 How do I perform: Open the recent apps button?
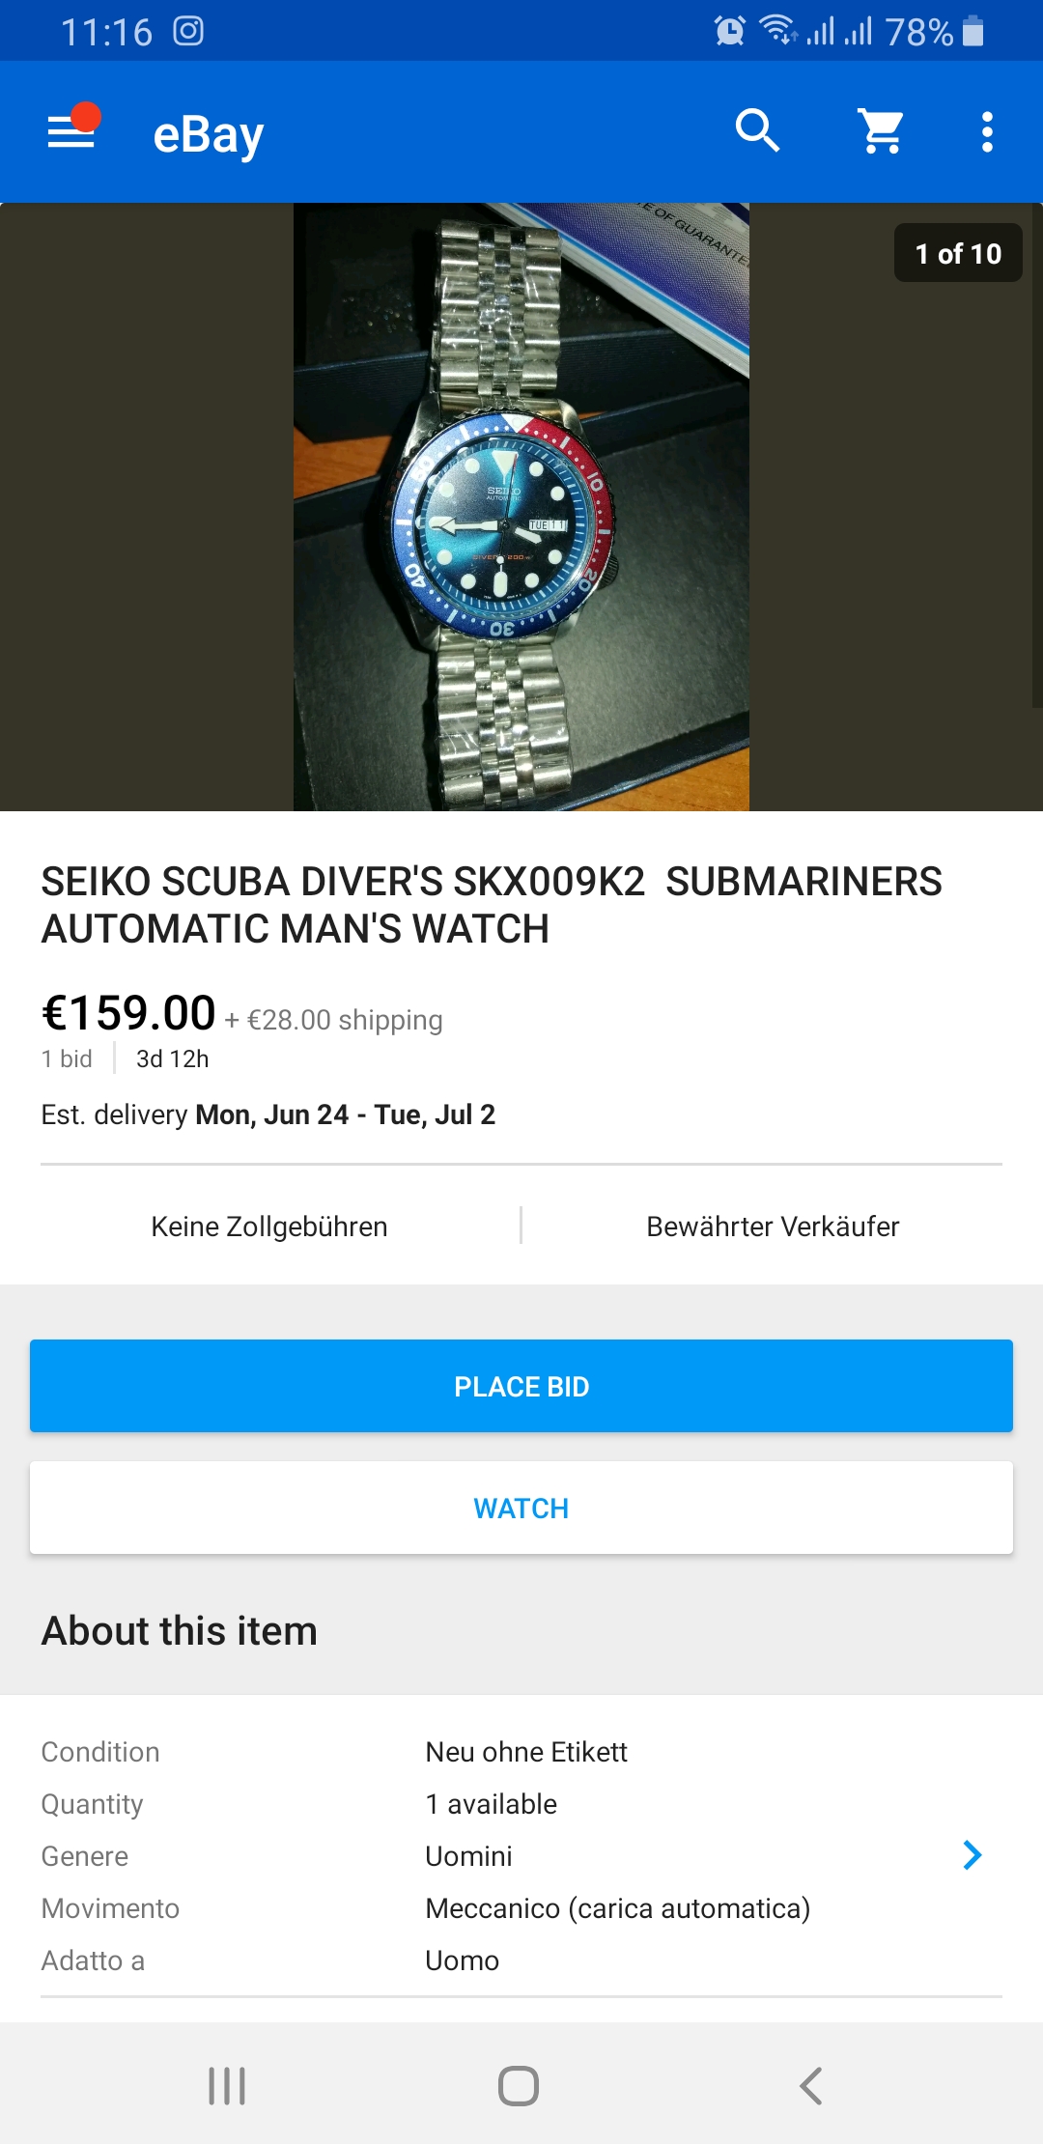click(x=227, y=2086)
